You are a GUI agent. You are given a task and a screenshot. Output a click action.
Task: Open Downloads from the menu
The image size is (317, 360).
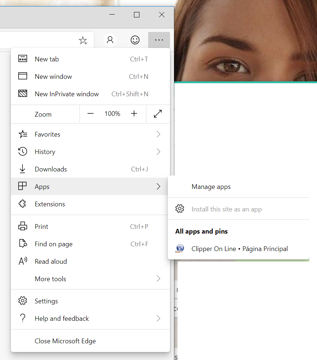click(51, 169)
